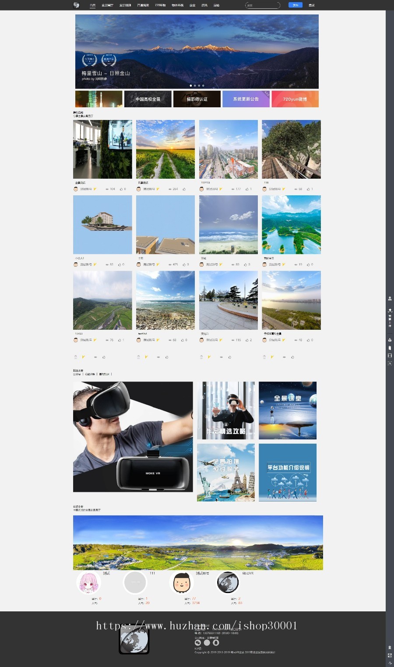
Task: Open the 作品精选攻略 article tile
Action: [226, 410]
